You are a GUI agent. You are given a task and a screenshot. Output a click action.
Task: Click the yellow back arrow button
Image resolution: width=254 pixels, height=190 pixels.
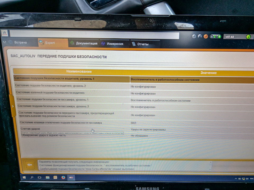click(x=30, y=165)
